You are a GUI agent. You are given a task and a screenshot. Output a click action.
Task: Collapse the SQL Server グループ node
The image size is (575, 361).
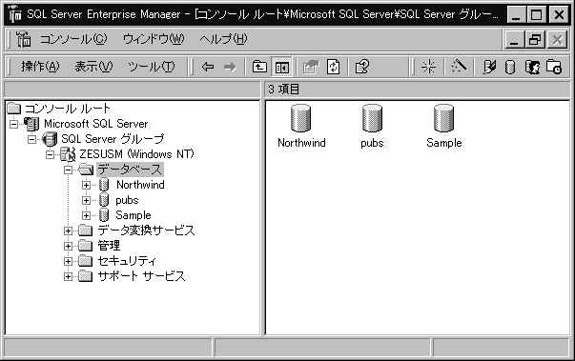coord(31,139)
